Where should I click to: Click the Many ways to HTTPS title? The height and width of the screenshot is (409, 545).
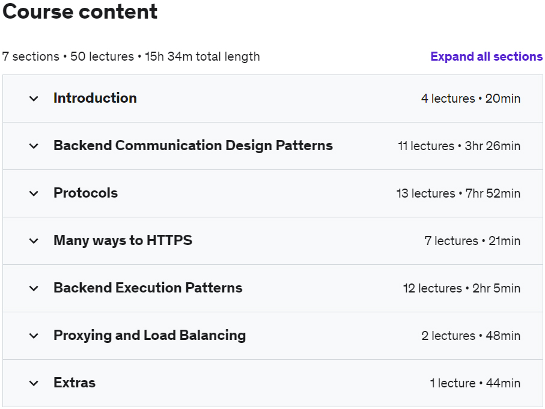[123, 240]
